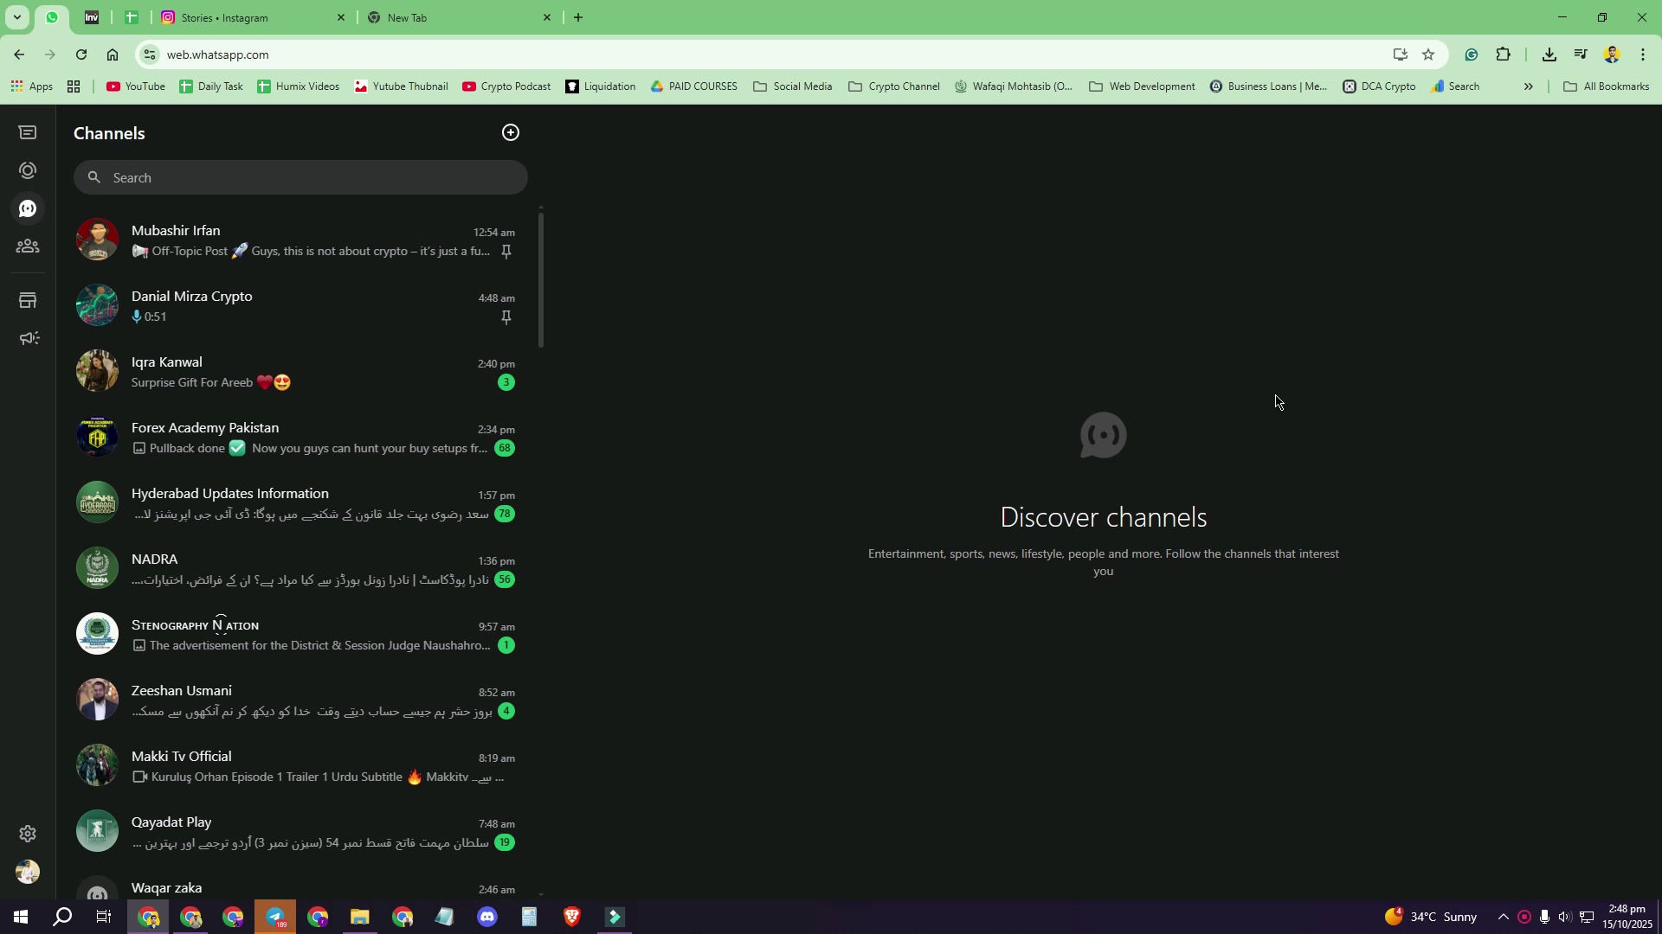The width and height of the screenshot is (1662, 934).
Task: Click the microphone icon in system tray
Action: click(1544, 917)
